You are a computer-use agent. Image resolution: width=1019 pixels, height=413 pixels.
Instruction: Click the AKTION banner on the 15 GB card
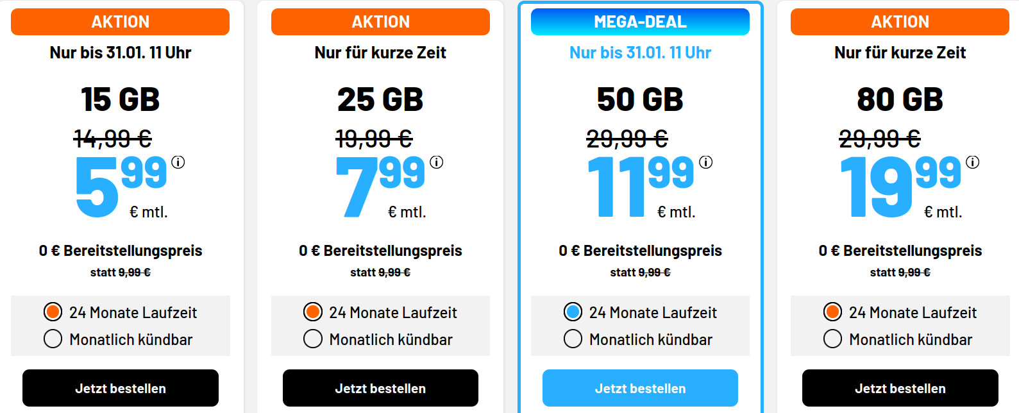tap(120, 21)
